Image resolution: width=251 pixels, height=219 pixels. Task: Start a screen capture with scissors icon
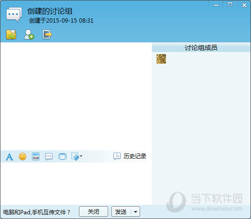75,156
